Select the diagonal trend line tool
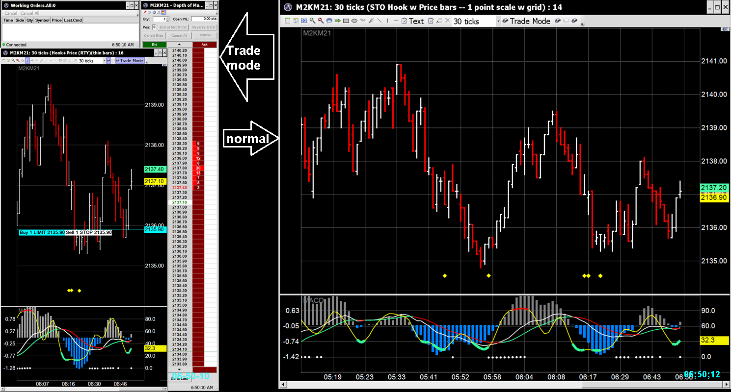The height and width of the screenshot is (392, 731). 379,21
